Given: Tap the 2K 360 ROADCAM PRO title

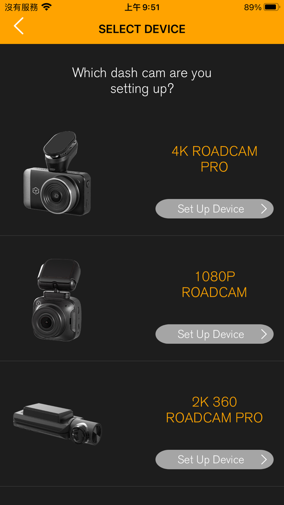Looking at the screenshot, I should (x=214, y=410).
